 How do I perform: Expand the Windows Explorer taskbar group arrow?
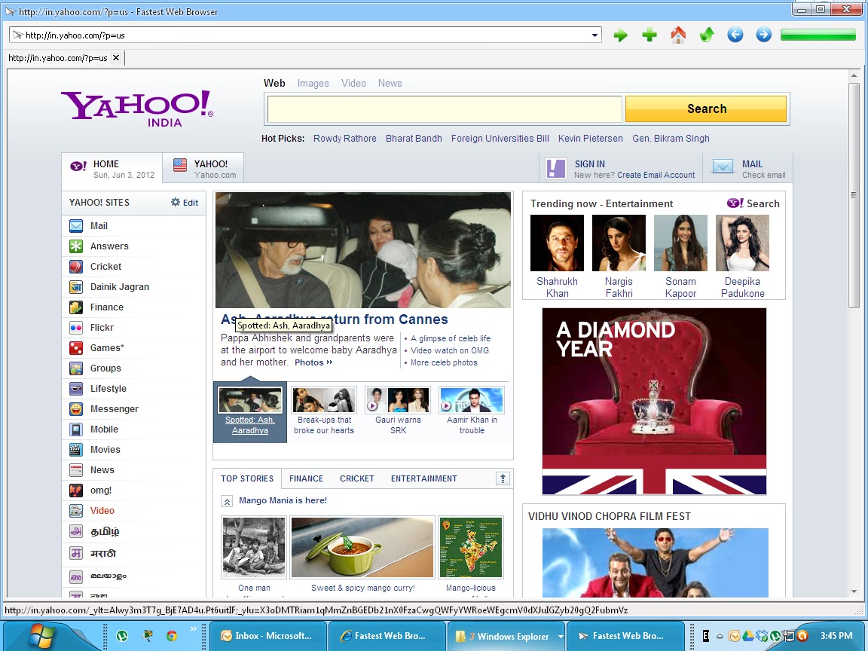tap(561, 637)
